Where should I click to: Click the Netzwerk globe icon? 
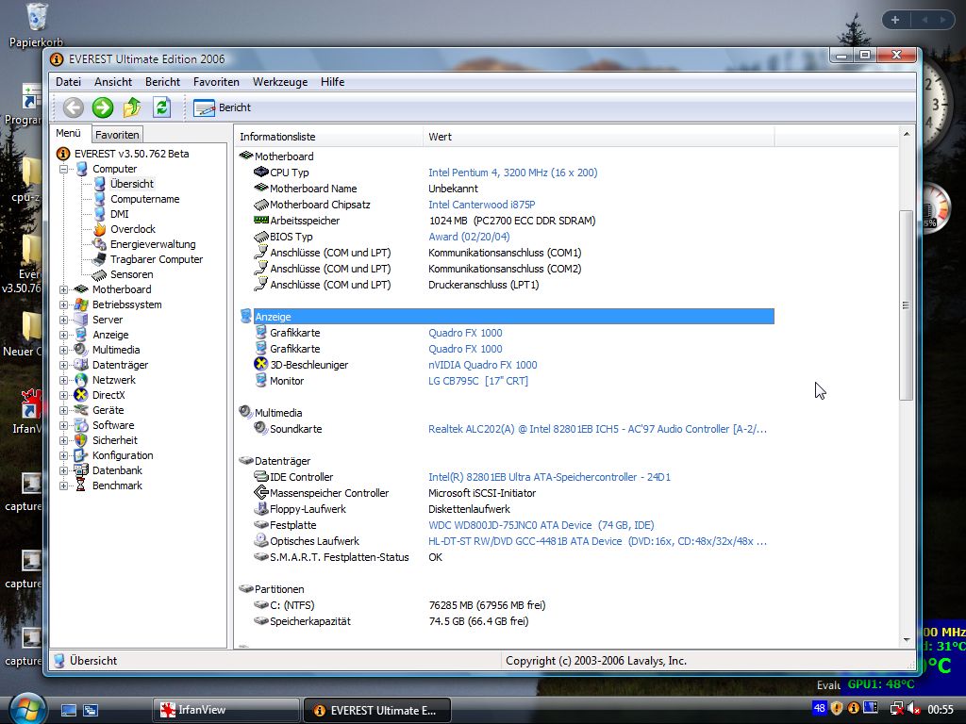point(81,380)
